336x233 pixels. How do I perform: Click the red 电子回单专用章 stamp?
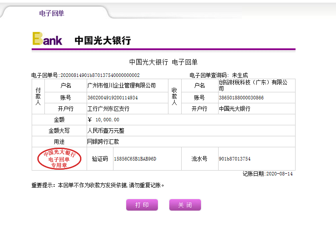tap(59, 159)
